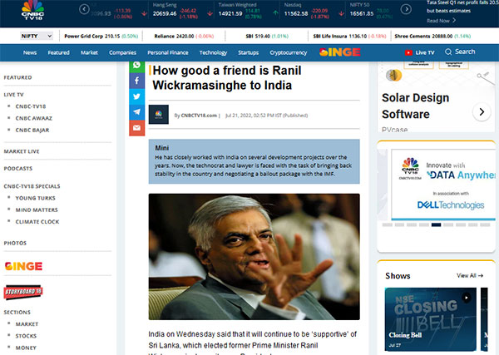Select CNBC-TV18 under Live TV
This screenshot has height=355, width=499.
click(31, 106)
